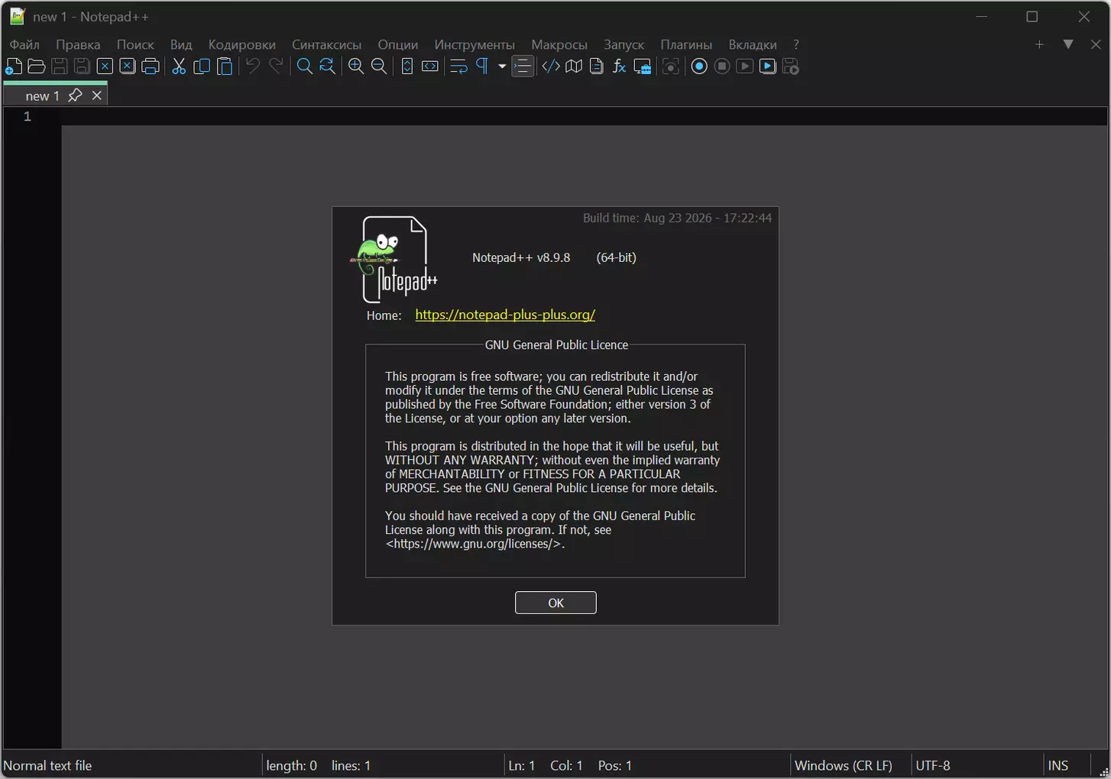Open the Вкладки menu
The height and width of the screenshot is (779, 1111).
(x=753, y=44)
